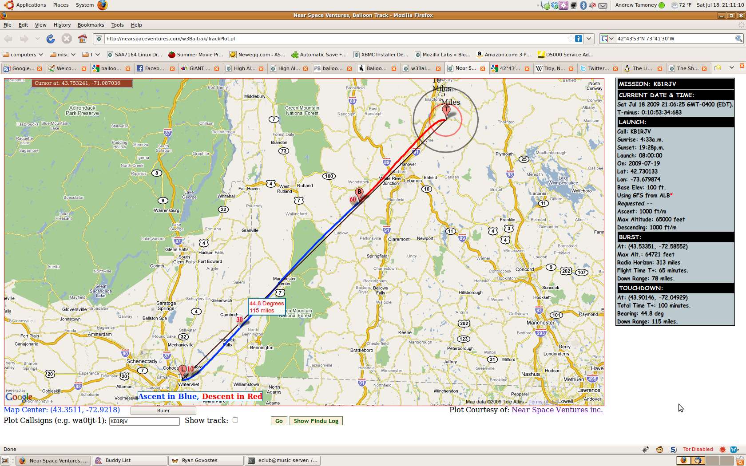The image size is (746, 466).
Task: Open the History menu
Action: coord(62,25)
